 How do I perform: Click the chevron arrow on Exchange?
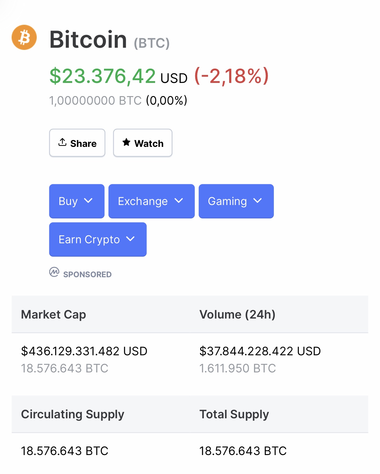[x=179, y=201]
